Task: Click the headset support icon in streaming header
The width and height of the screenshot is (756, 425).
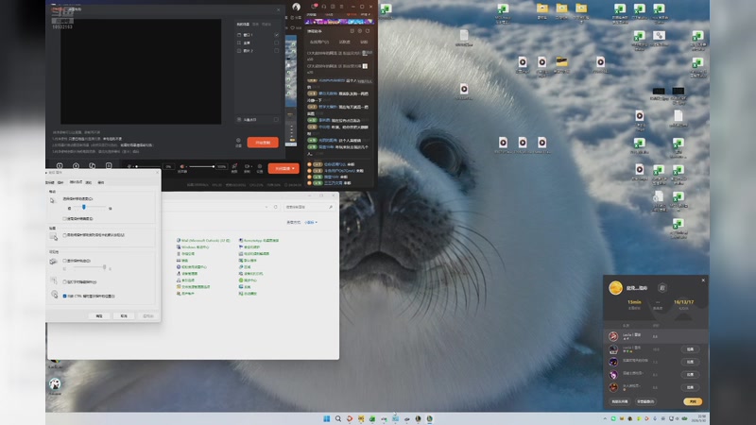Action: [x=324, y=7]
